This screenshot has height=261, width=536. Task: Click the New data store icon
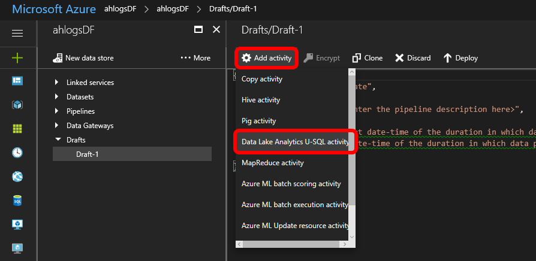click(x=58, y=58)
